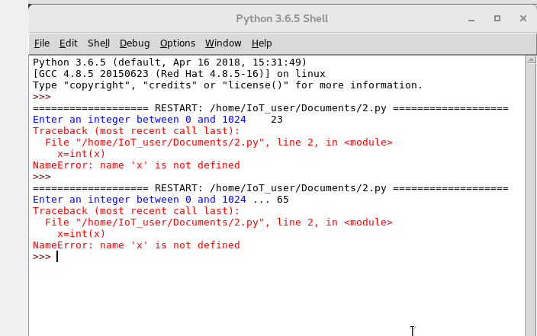Viewport: 537px width, 336px height.
Task: Open the Options menu
Action: click(x=178, y=43)
